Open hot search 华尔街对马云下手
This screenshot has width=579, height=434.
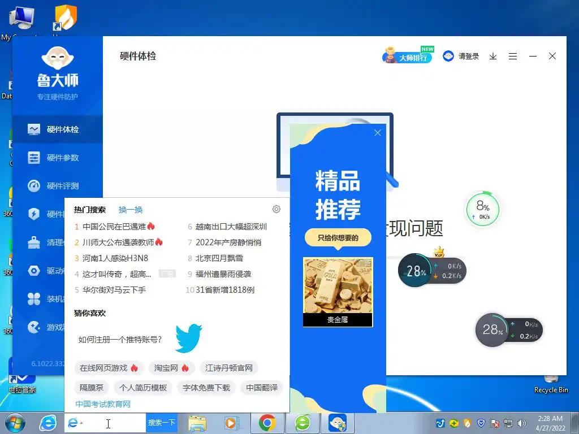click(x=114, y=290)
